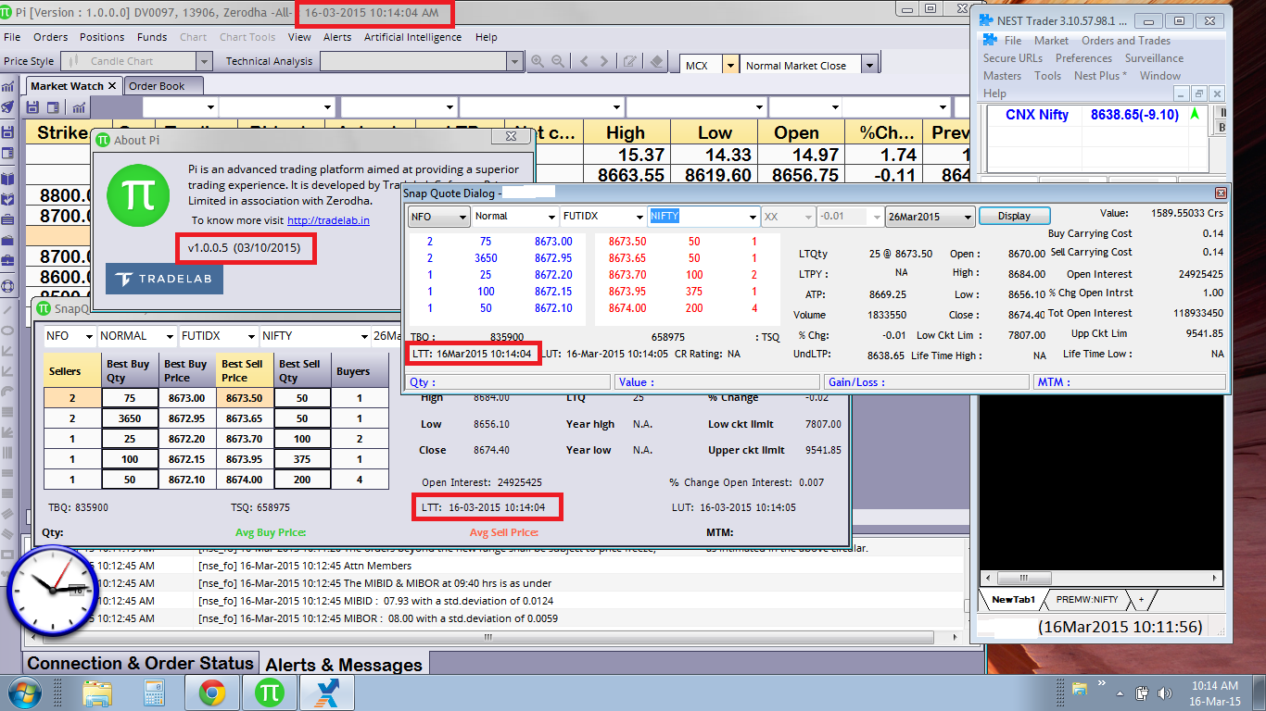Open NEST Trader Preferences menu

pyautogui.click(x=1083, y=58)
